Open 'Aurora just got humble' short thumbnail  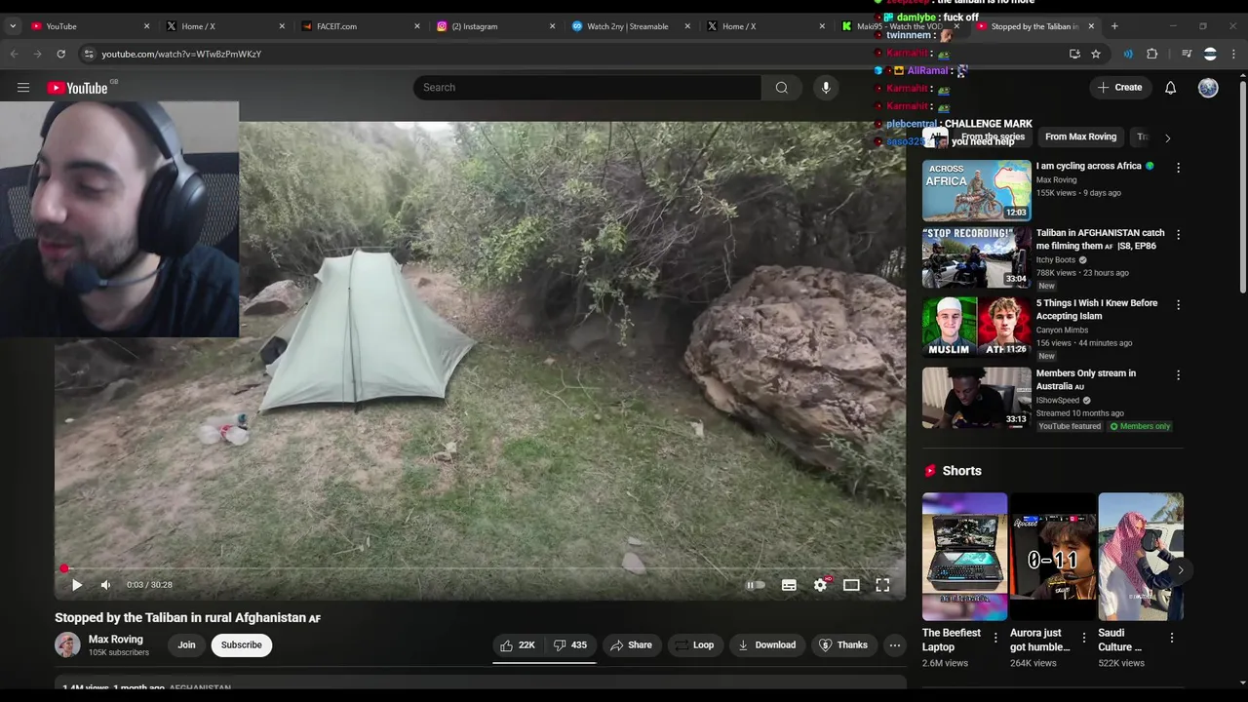coord(1052,557)
